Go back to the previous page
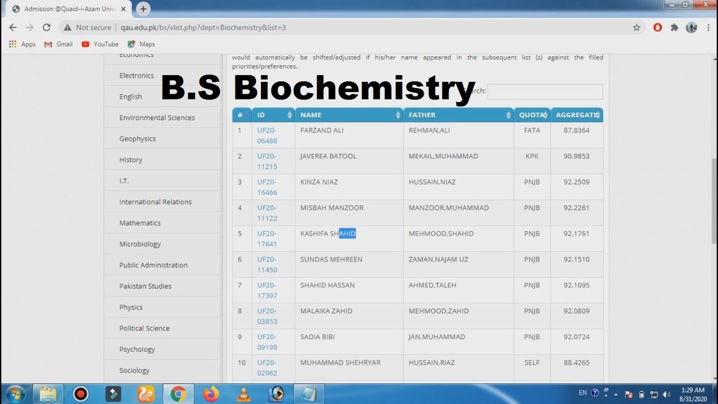This screenshot has width=718, height=404. (13, 27)
